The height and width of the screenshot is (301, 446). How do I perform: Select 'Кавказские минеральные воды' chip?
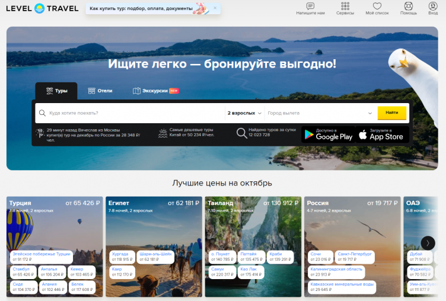[342, 287]
